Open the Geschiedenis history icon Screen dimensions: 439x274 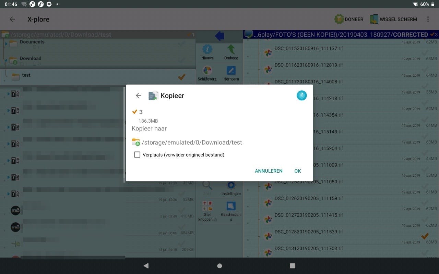[231, 211]
